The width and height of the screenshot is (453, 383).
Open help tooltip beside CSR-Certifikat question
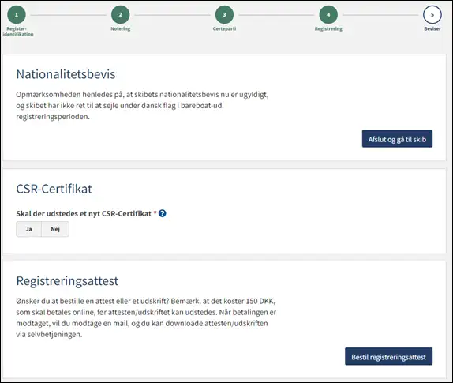[163, 213]
